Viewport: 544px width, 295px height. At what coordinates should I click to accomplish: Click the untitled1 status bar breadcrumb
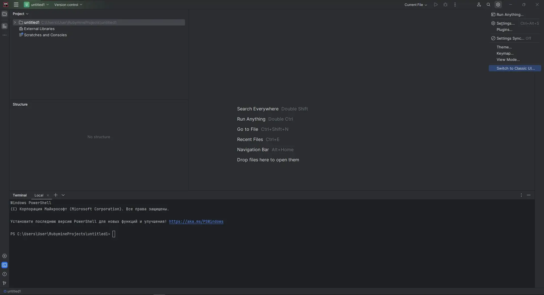[x=12, y=291]
